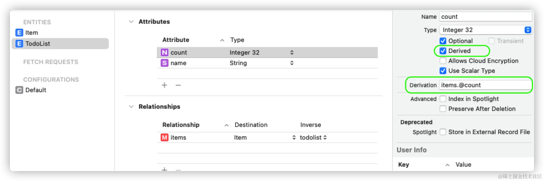Disable Use Scalar Type checkbox

443,71
